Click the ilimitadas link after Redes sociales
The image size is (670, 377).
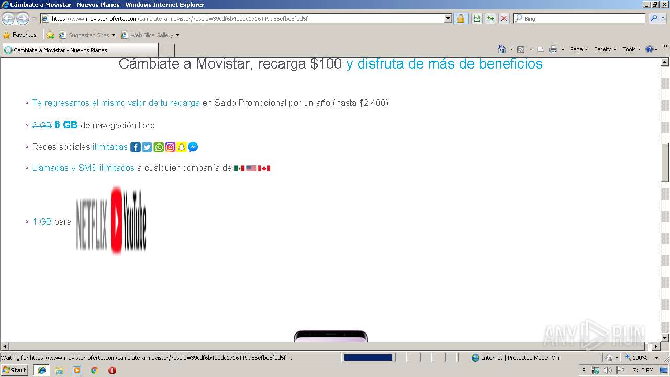pos(110,147)
